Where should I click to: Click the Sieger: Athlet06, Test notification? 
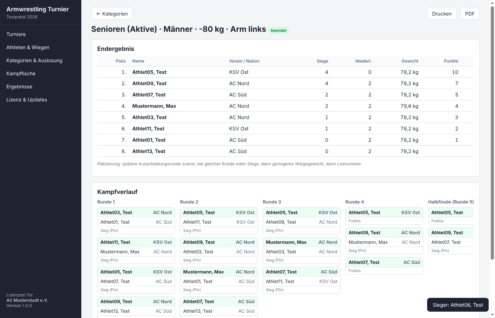tap(458, 305)
